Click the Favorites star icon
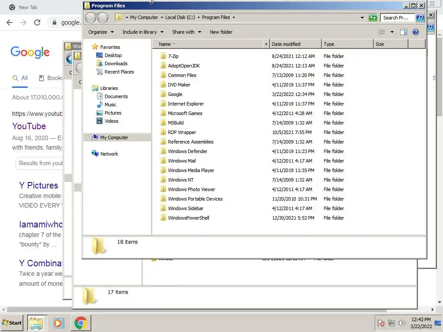This screenshot has width=443, height=332. tap(95, 47)
